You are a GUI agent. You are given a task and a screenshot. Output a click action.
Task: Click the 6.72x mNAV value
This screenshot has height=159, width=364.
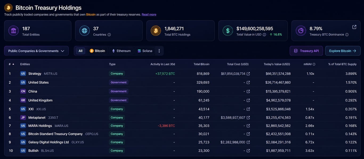click(x=310, y=142)
